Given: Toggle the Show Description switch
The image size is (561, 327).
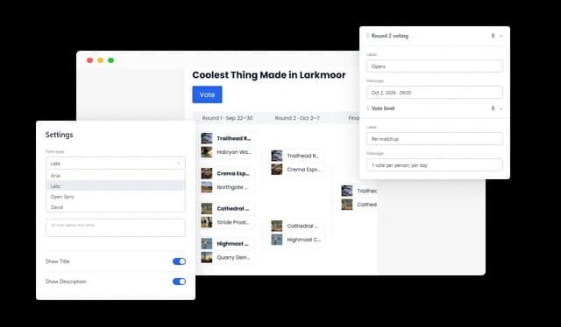Looking at the screenshot, I should [x=179, y=282].
